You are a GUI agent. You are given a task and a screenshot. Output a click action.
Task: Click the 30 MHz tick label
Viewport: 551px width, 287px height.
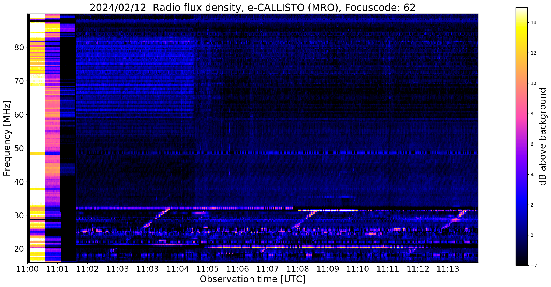[19, 215]
